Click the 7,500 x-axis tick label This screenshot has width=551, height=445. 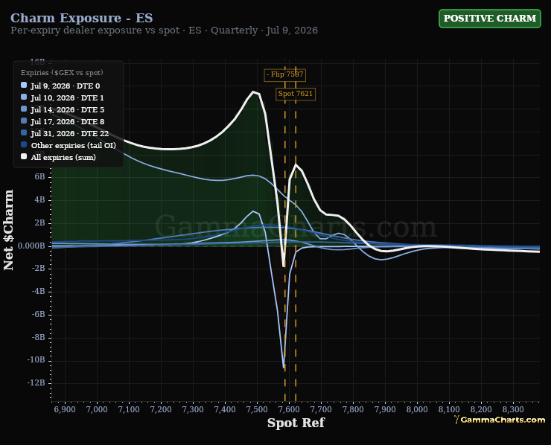click(x=257, y=409)
